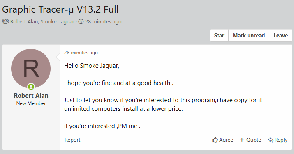This screenshot has height=154, width=294.
Task: Click the clock icon beside the timestamp
Action: point(81,21)
